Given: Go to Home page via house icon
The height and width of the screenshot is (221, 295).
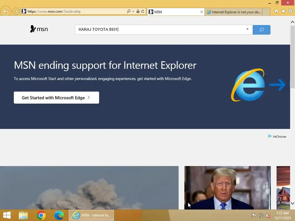Looking at the screenshot, I should 276,11.
